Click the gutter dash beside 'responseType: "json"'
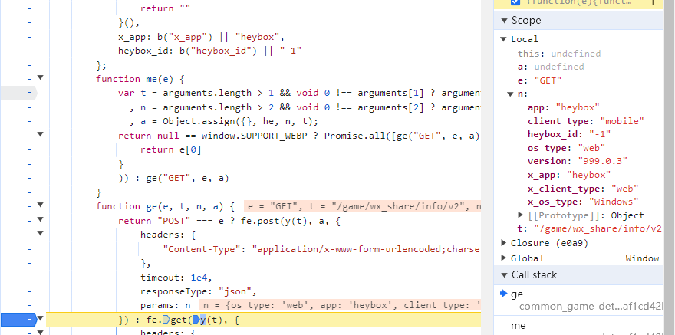This screenshot has height=335, width=675. 29,291
